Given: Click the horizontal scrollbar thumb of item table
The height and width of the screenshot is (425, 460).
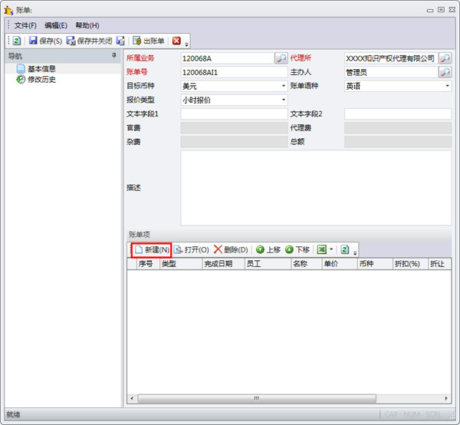Looking at the screenshot, I should pos(257,398).
